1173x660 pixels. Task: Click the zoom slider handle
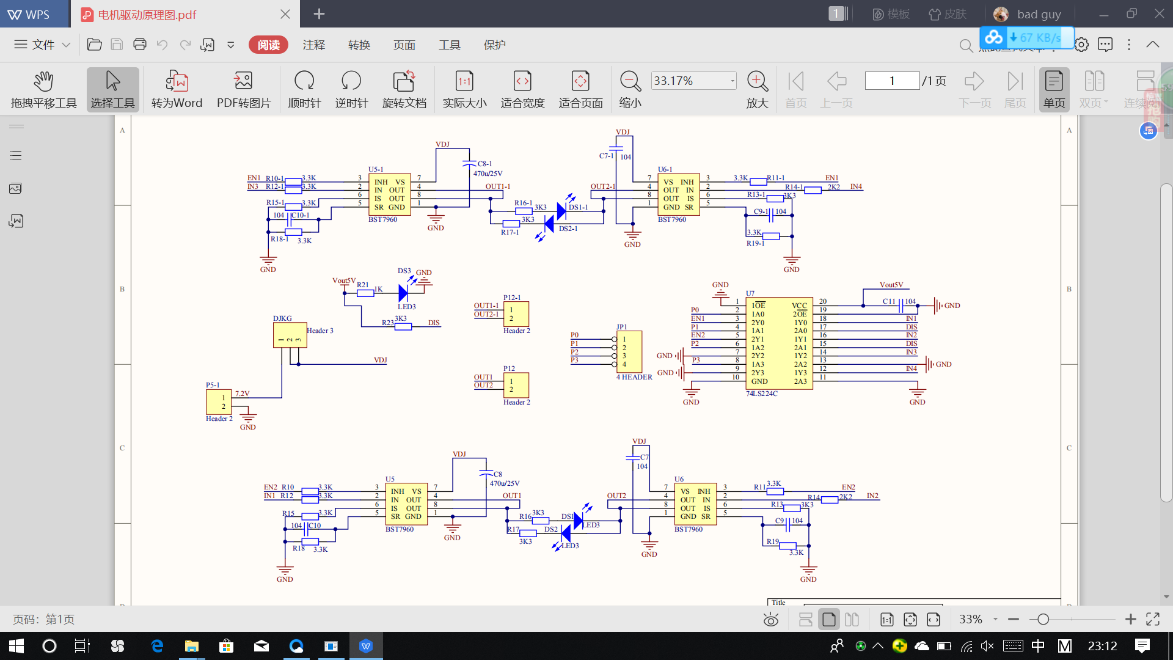point(1043,620)
